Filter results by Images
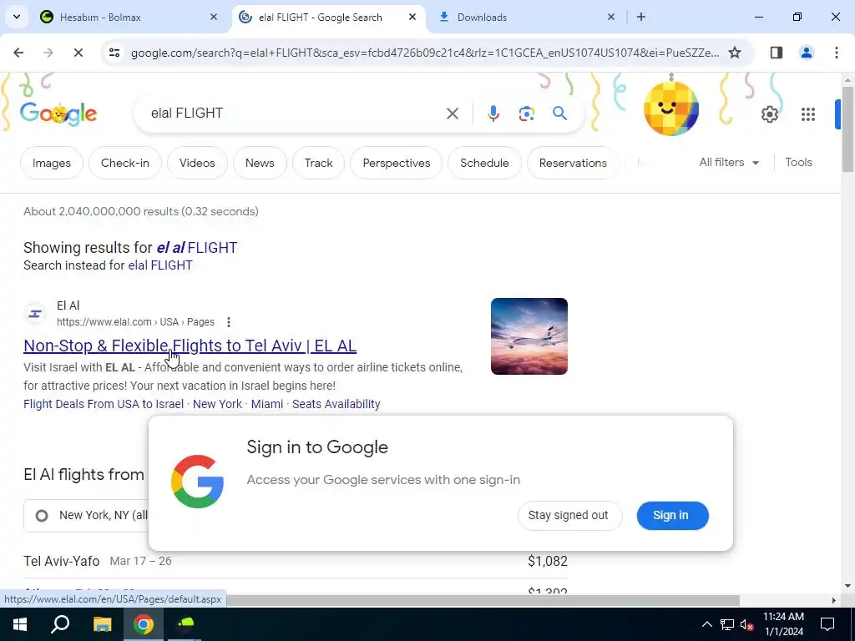The height and width of the screenshot is (641, 855). [51, 163]
